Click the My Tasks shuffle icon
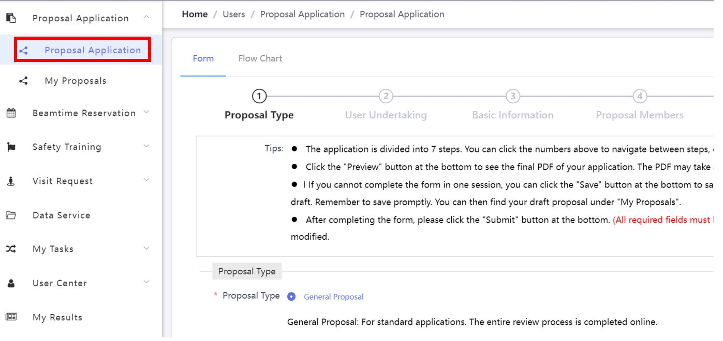 click(x=11, y=249)
